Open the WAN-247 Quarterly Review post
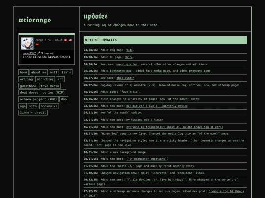This screenshot has height=198, width=265. 157,106
